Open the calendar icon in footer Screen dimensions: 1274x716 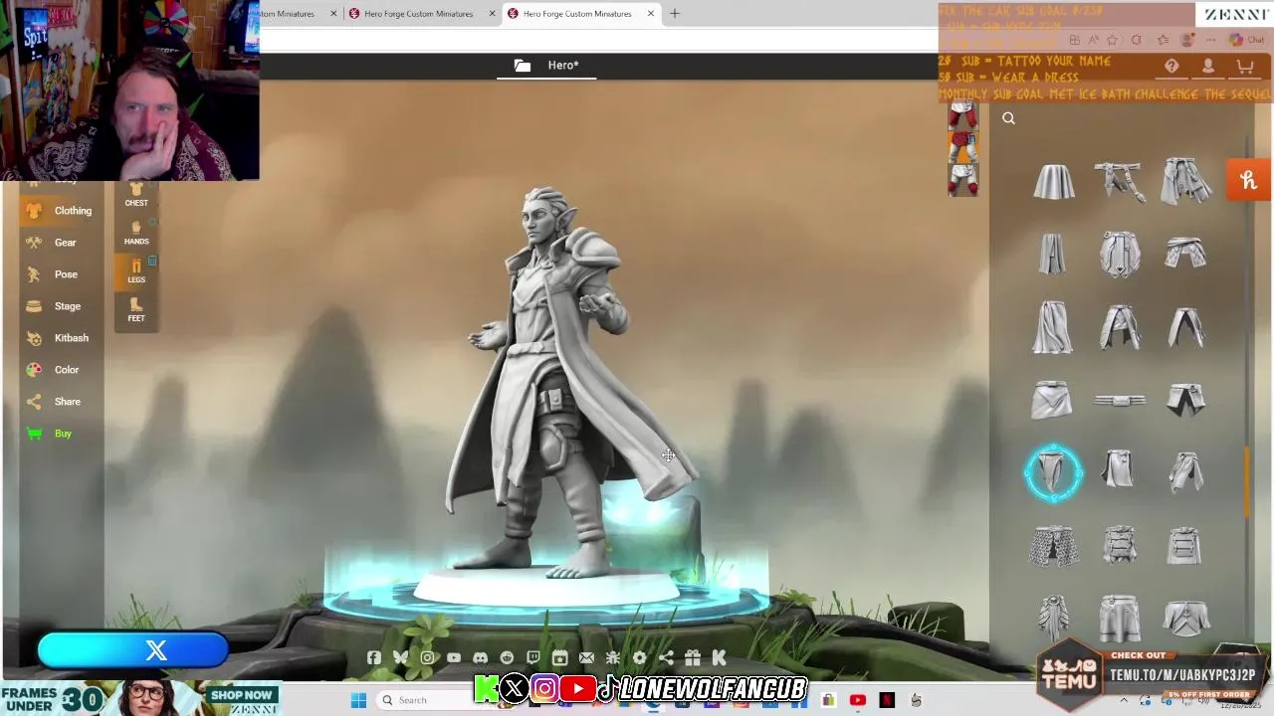pyautogui.click(x=559, y=657)
